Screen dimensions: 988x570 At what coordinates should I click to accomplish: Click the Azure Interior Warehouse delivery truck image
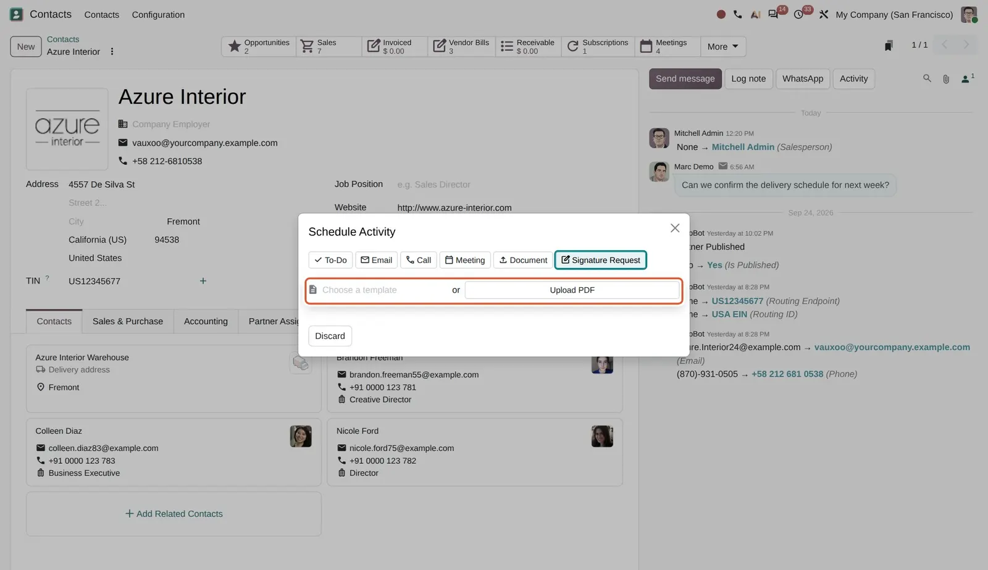301,363
